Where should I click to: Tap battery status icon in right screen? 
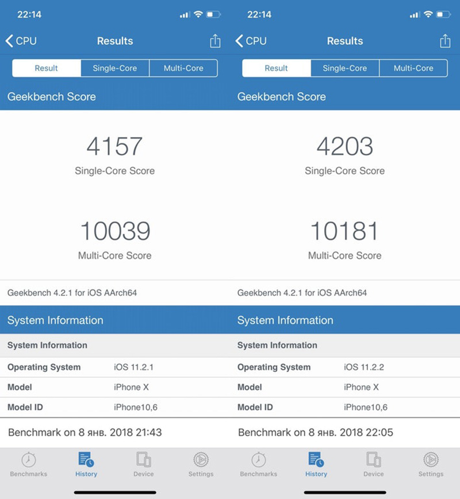pyautogui.click(x=443, y=14)
